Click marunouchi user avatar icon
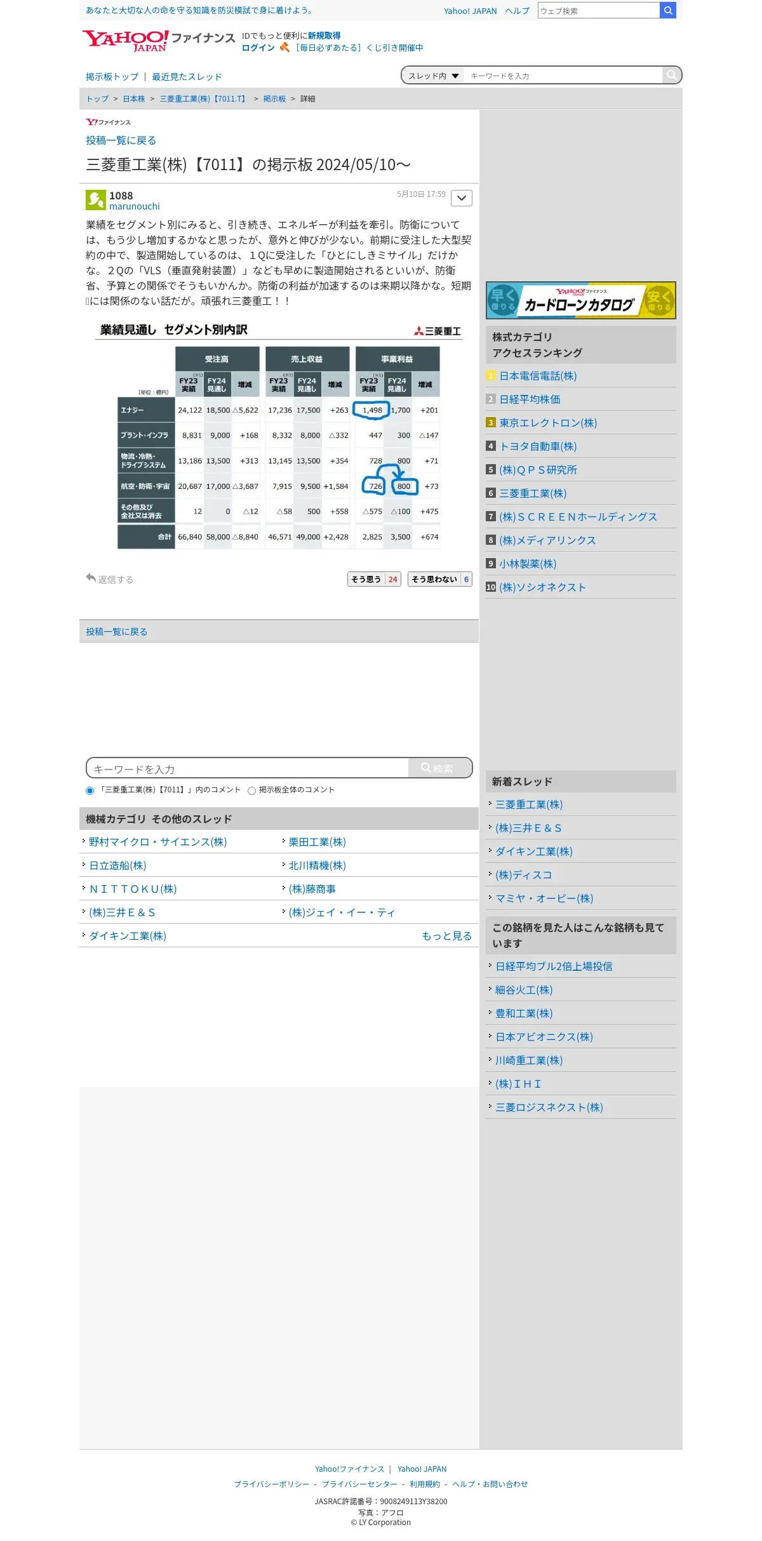762x1541 pixels. pyautogui.click(x=96, y=200)
